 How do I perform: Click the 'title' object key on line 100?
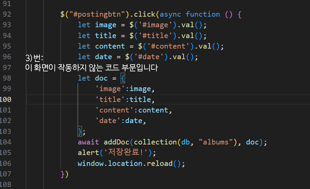pos(110,100)
